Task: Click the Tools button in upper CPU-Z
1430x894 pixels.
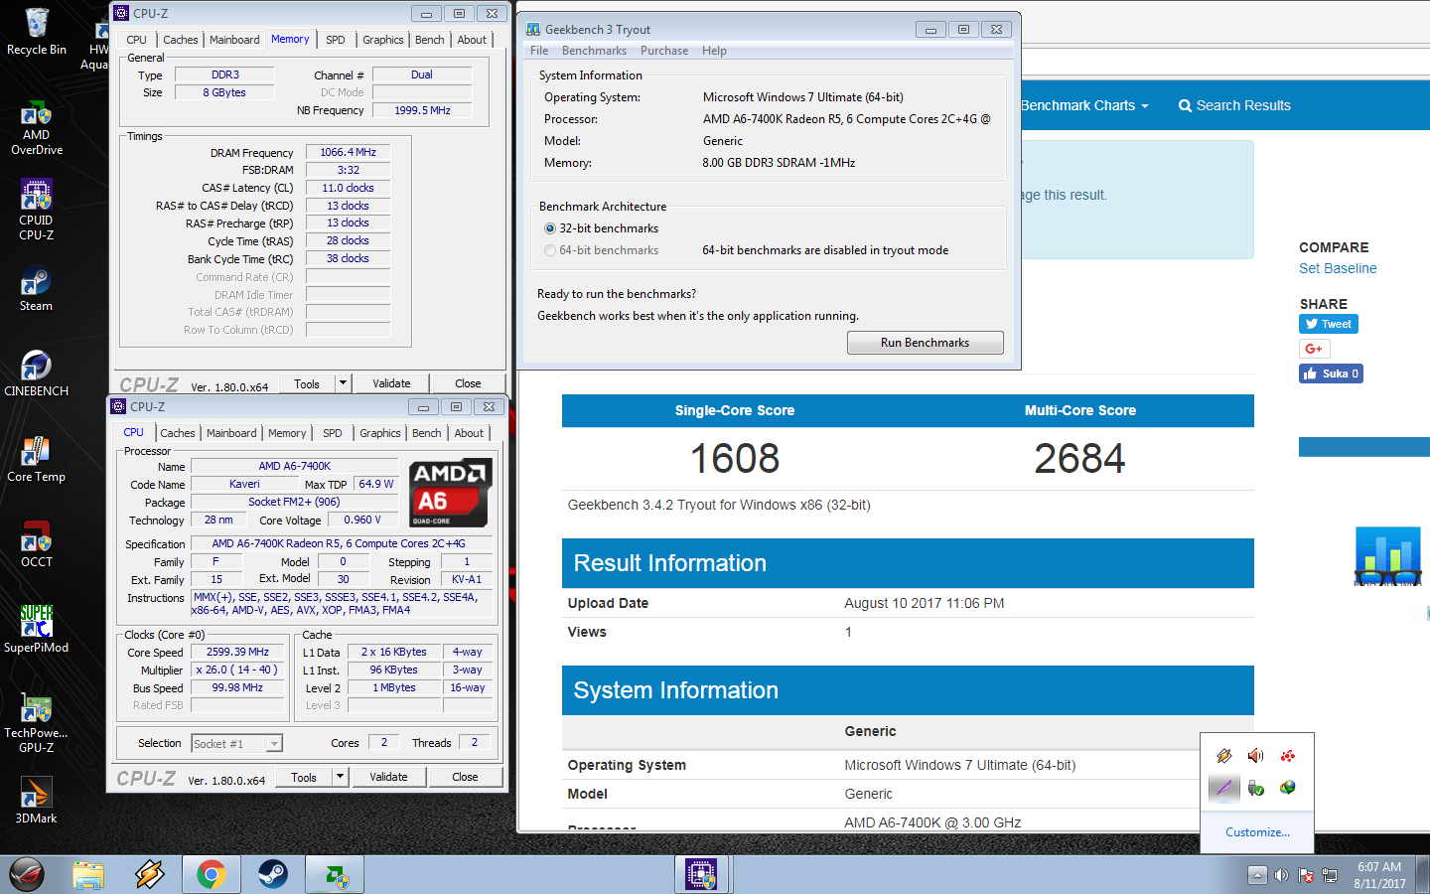Action: [x=307, y=383]
